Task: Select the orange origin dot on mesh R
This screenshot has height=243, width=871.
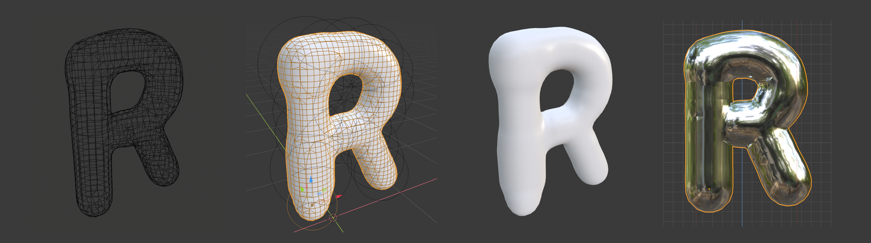Action: (312, 205)
